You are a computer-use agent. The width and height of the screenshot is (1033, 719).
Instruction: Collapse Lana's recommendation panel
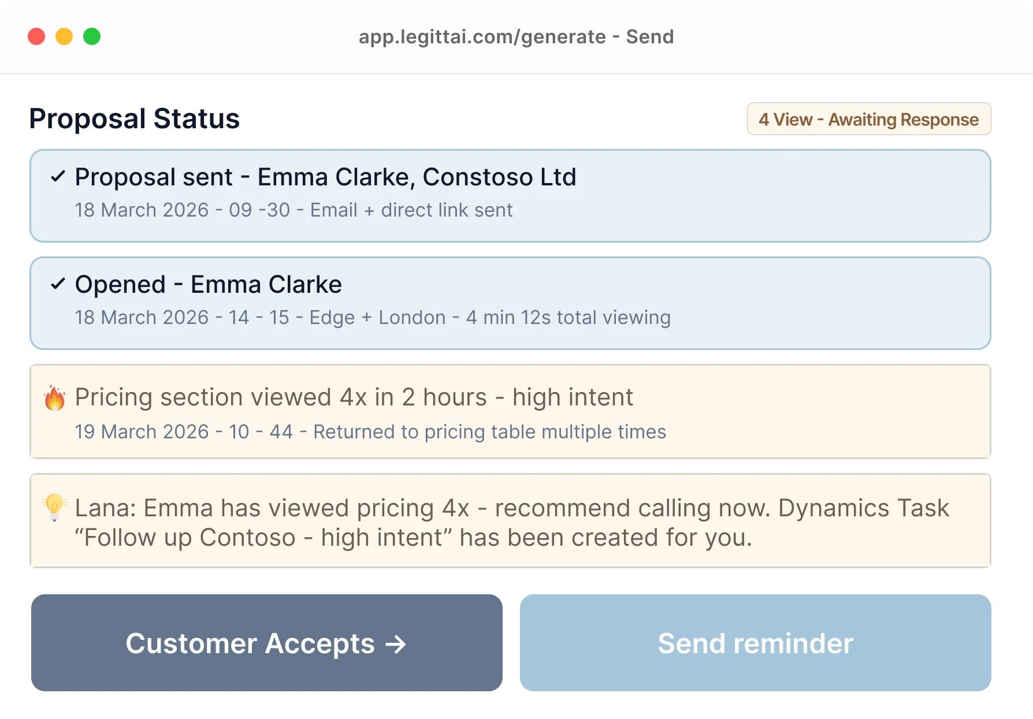click(x=510, y=520)
